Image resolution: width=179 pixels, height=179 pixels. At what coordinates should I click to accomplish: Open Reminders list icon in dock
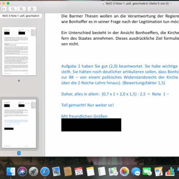click(x=102, y=171)
